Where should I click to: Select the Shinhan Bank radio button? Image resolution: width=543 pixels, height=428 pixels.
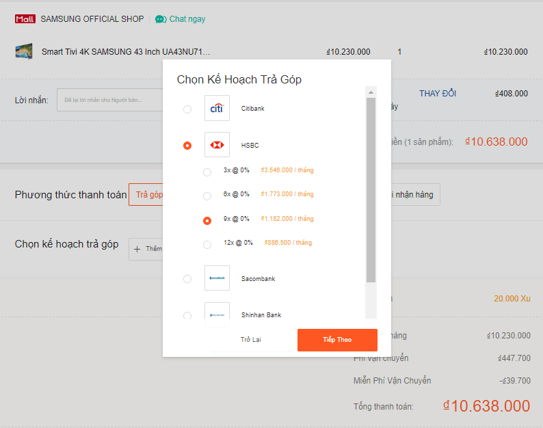187,315
